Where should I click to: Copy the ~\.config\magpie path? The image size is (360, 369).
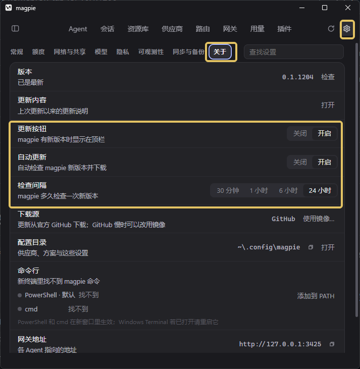(311, 247)
